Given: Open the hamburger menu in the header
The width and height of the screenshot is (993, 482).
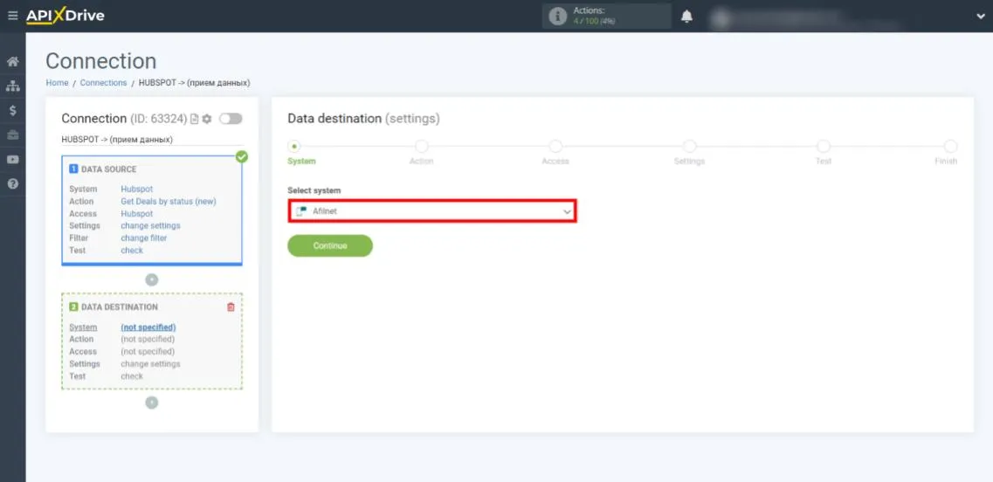Looking at the screenshot, I should click(12, 16).
